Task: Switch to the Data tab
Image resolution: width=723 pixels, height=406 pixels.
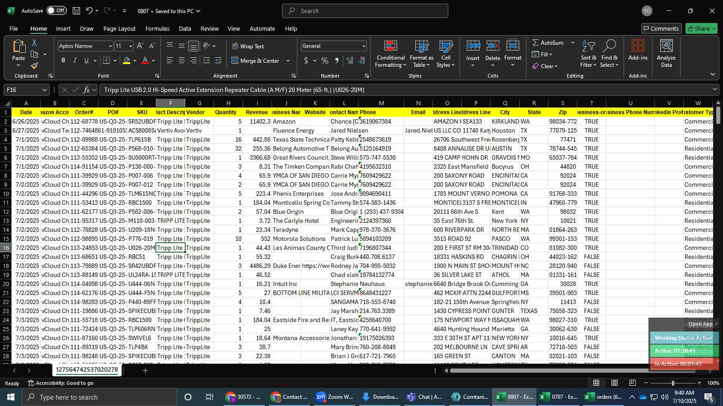Action: click(x=185, y=28)
